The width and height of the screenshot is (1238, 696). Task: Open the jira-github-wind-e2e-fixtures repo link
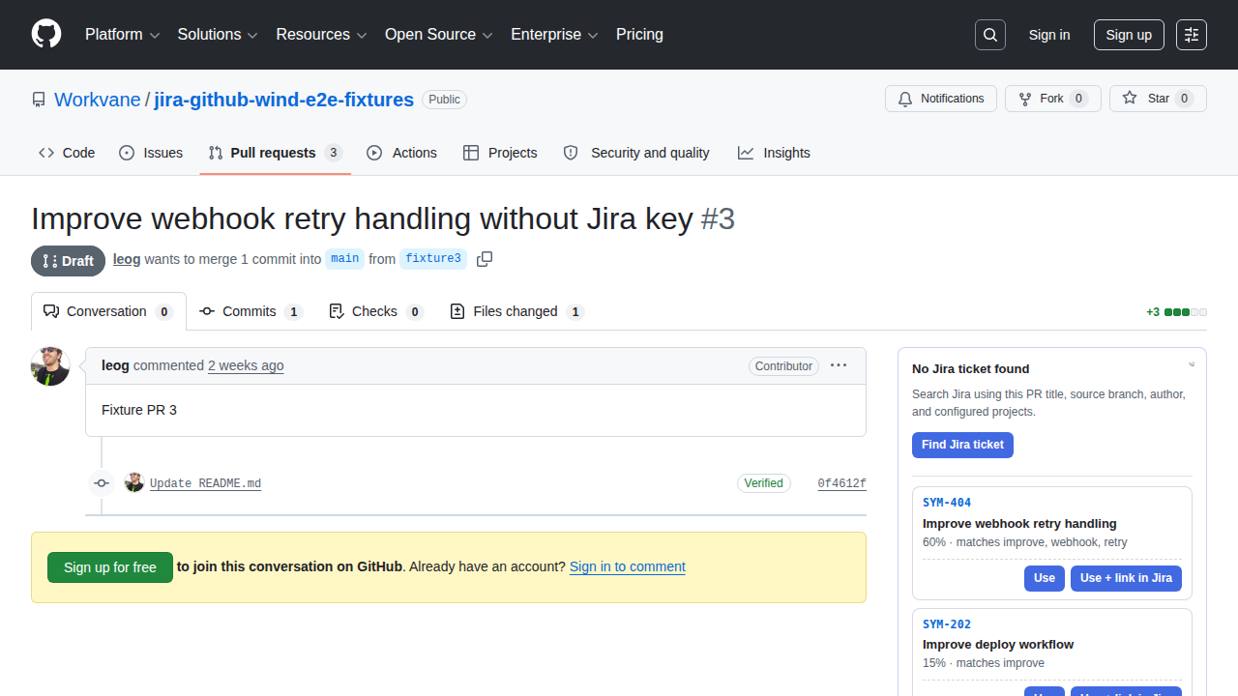click(284, 100)
